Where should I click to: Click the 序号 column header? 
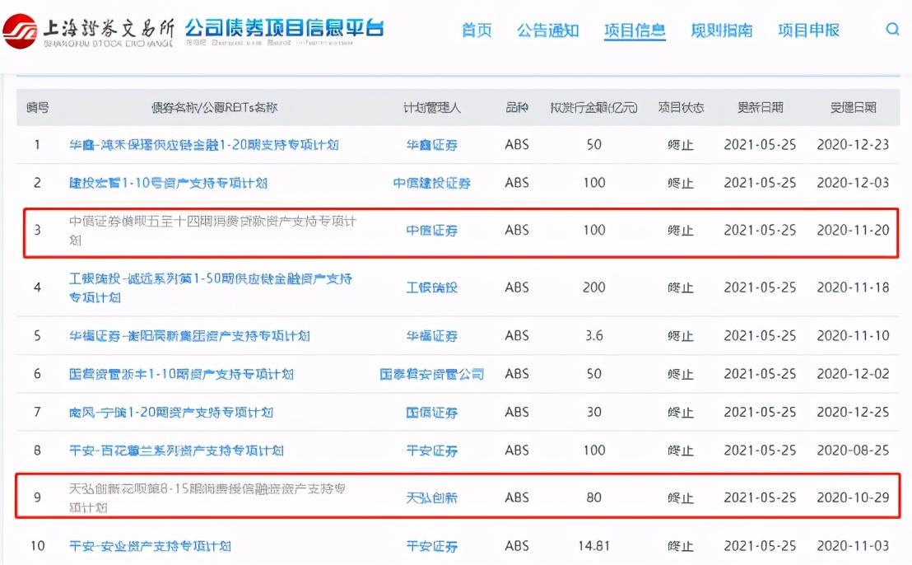click(x=38, y=108)
